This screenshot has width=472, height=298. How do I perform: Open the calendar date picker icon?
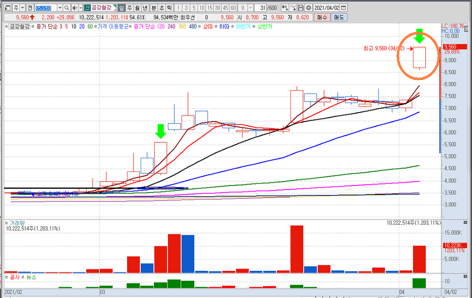[x=344, y=8]
